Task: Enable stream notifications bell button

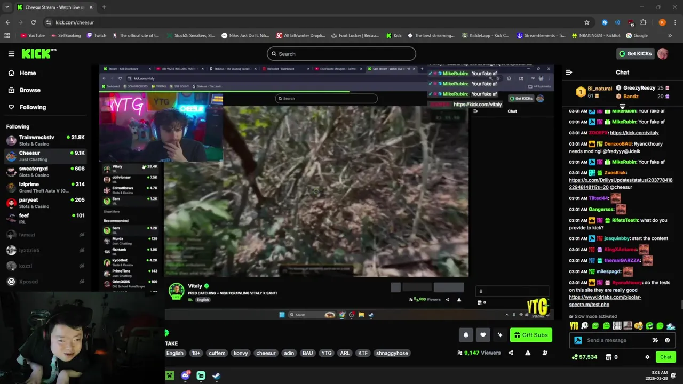Action: (466, 335)
